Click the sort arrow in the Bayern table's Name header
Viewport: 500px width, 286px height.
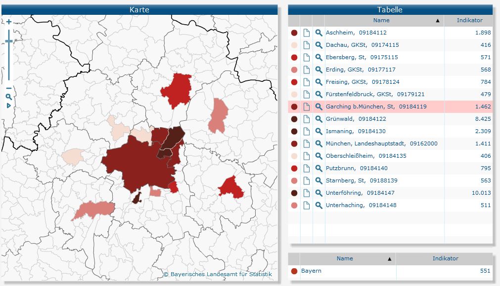(390, 259)
